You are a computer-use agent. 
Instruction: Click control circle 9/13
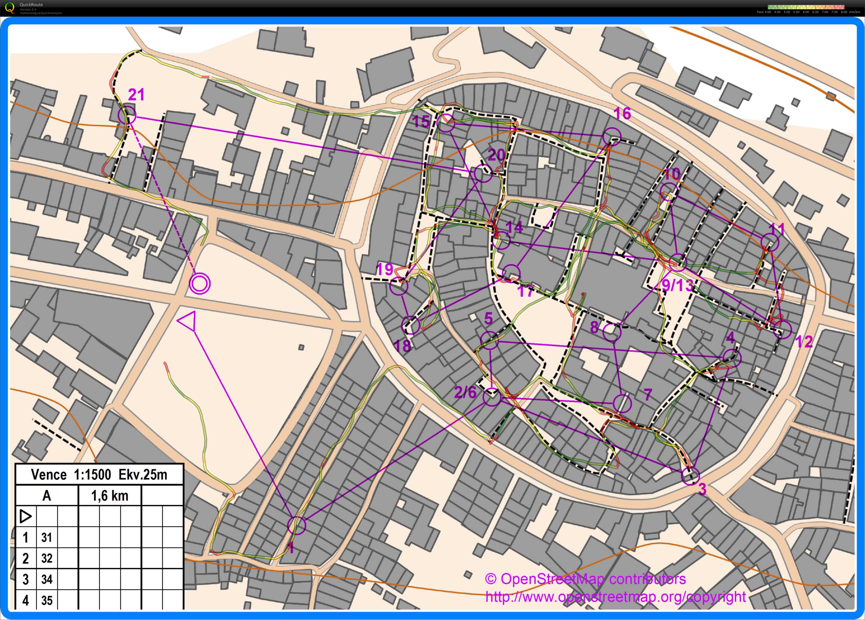[678, 262]
